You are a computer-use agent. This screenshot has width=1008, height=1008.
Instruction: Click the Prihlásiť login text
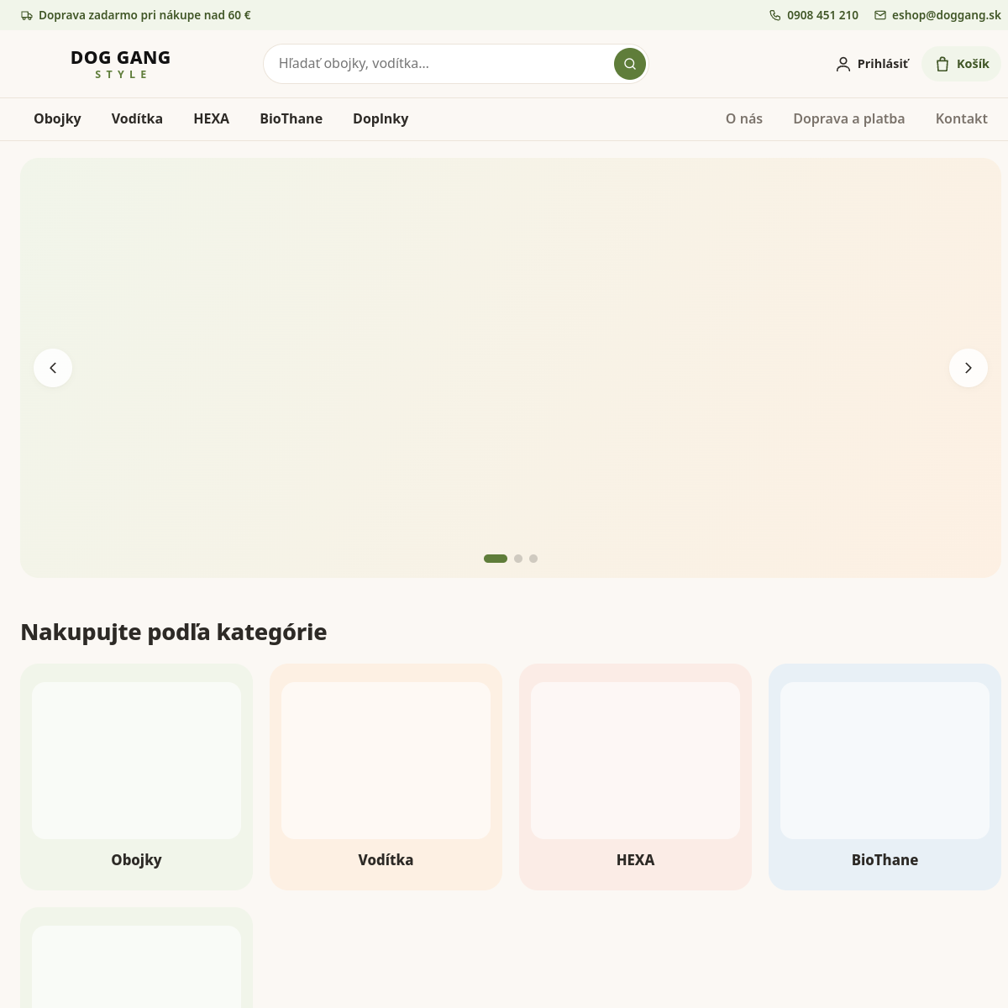click(883, 64)
